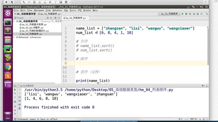Open the system volume indicator
The width and height of the screenshot is (218, 122).
point(201,7)
